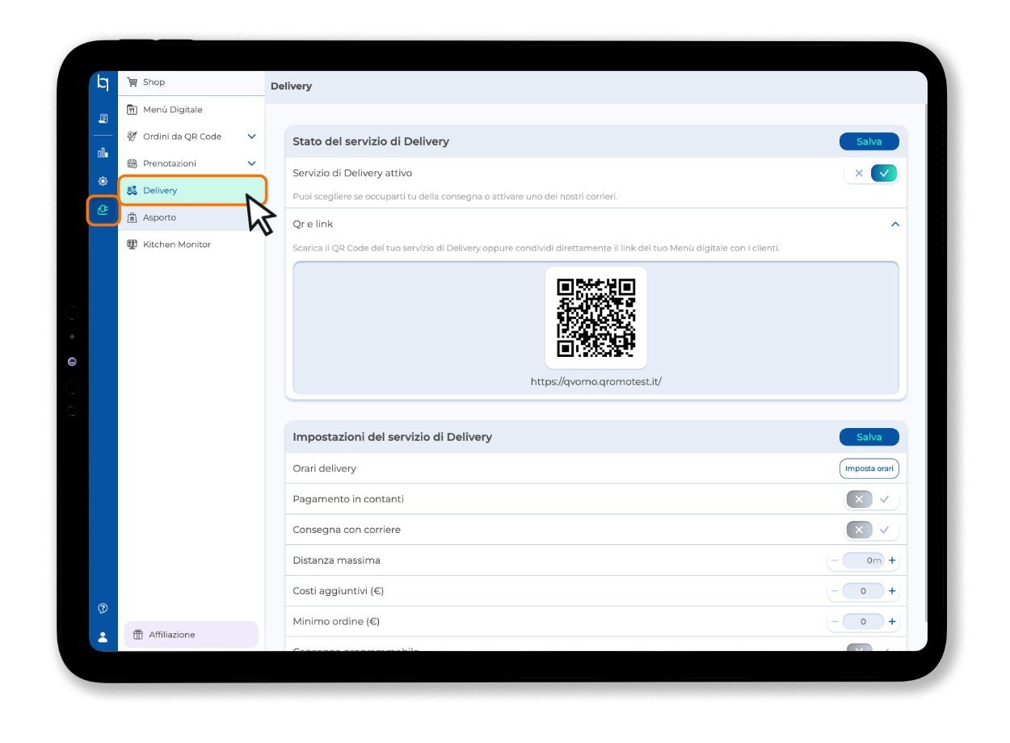This screenshot has height=743, width=1010.
Task: Click the gift icon beside Affiliazione
Action: point(138,635)
